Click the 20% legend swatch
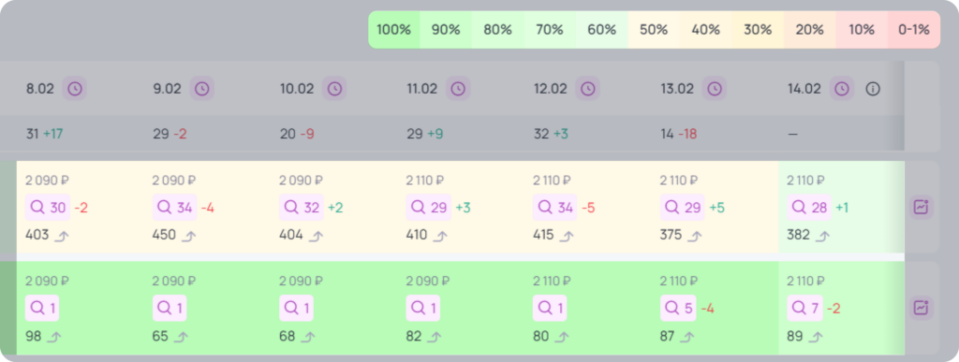 coord(810,29)
